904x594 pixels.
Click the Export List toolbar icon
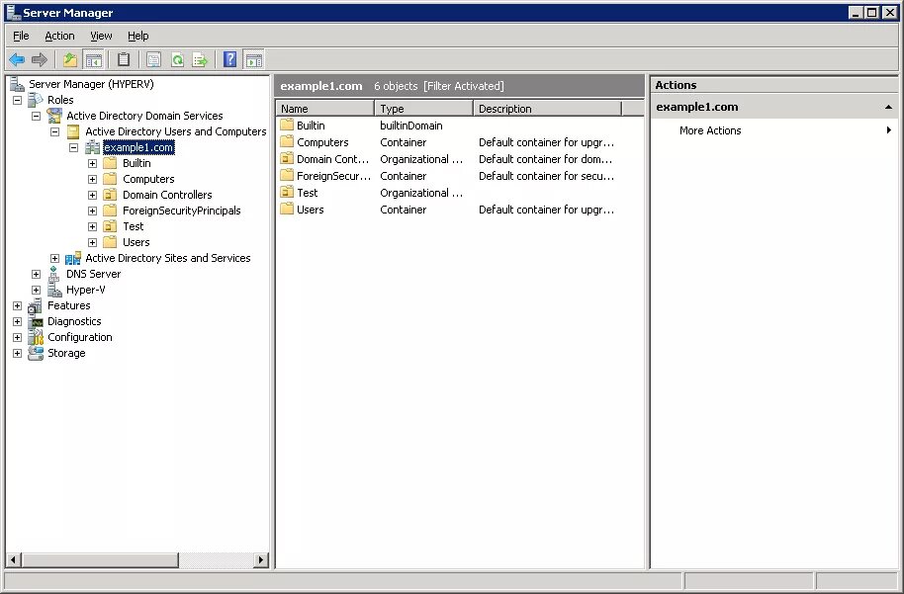(200, 59)
